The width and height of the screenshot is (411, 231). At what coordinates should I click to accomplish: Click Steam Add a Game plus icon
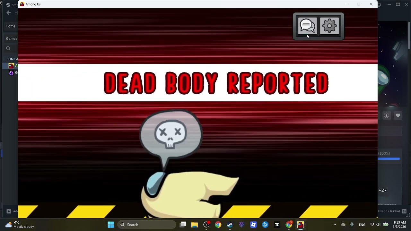[x=9, y=211]
